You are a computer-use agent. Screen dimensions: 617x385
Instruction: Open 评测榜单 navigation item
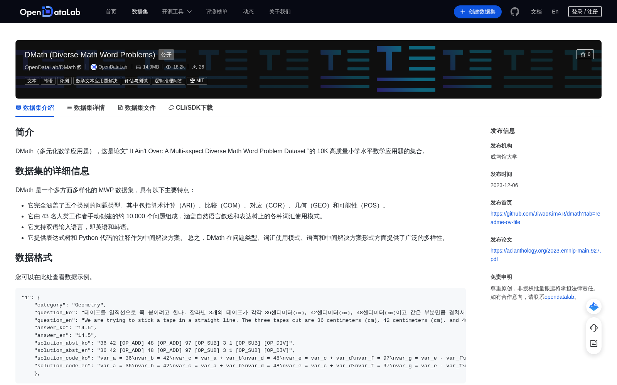tap(217, 12)
